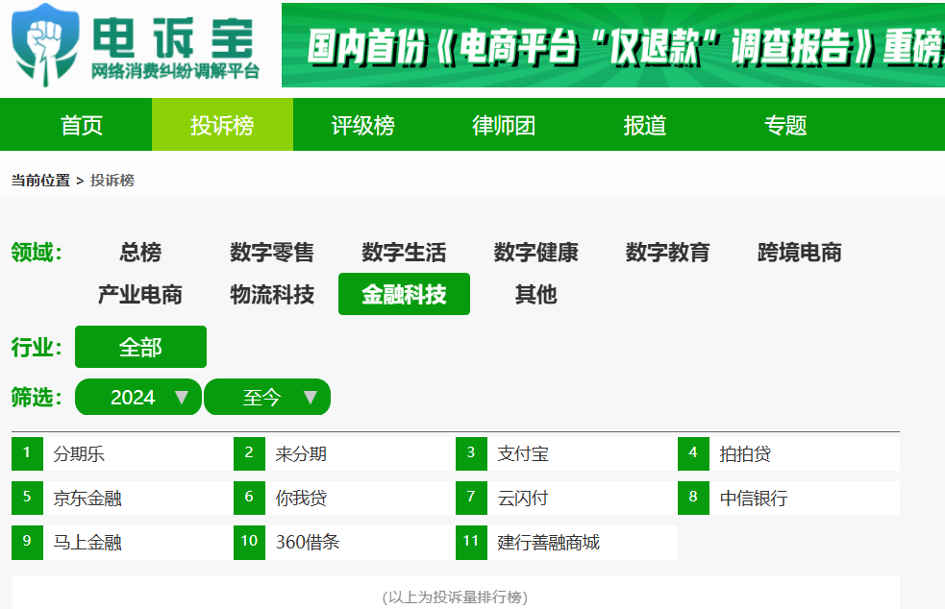Click the 投诉榜 breadcrumb link
945x609 pixels.
[x=112, y=181]
